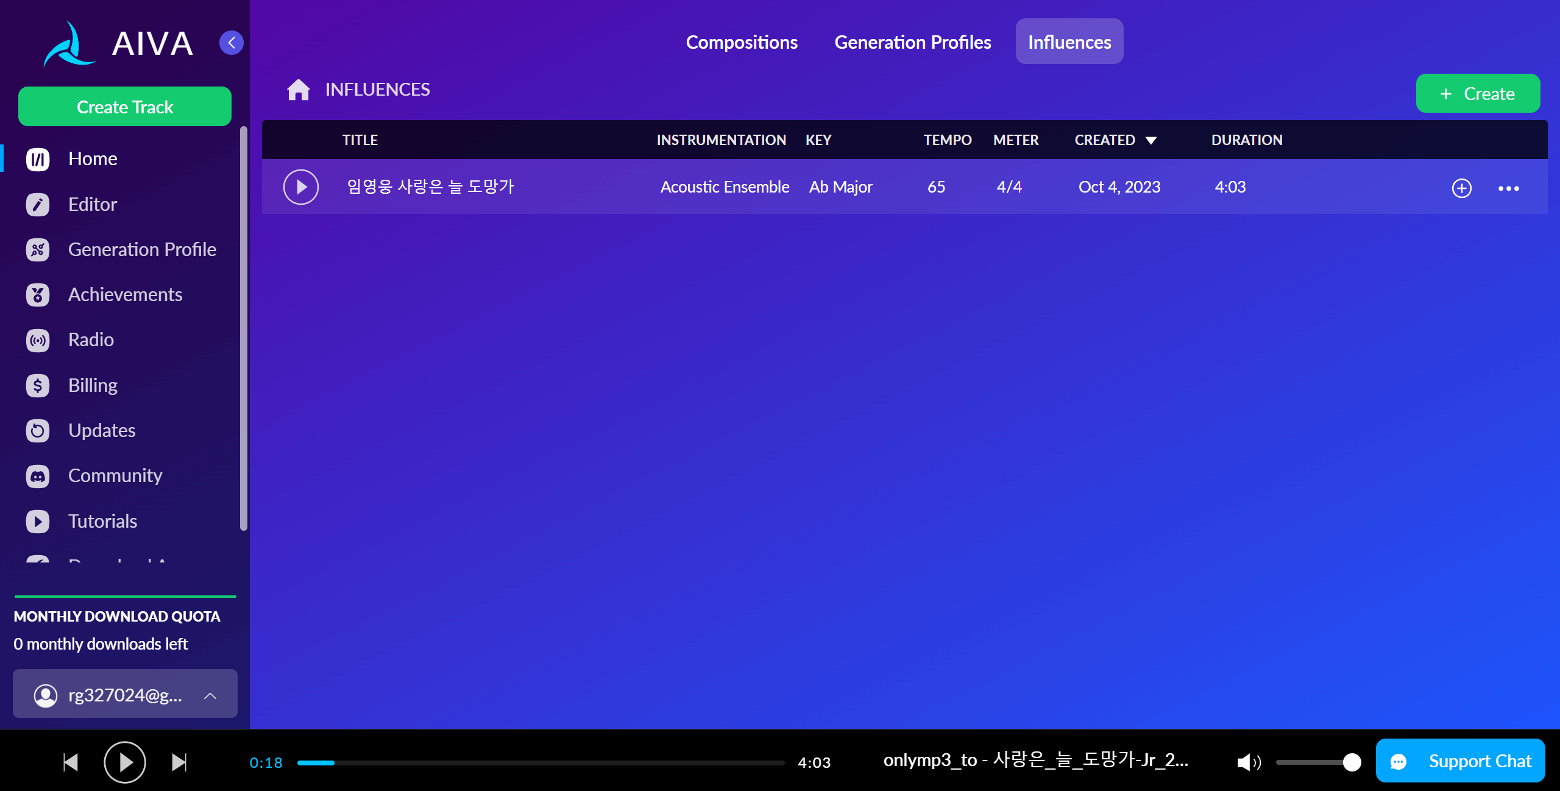Sort by TEMPO column header
This screenshot has height=791, width=1560.
point(948,140)
